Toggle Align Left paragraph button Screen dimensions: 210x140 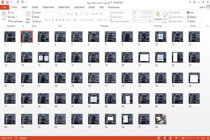point(81,20)
